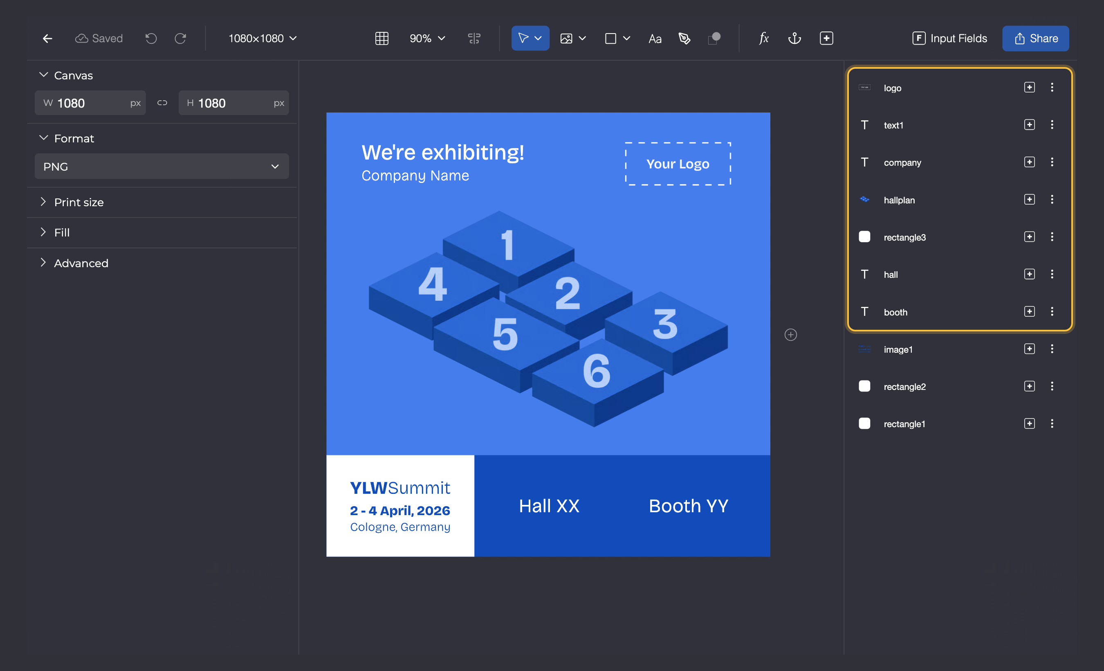Collapse the Format section

tap(43, 138)
